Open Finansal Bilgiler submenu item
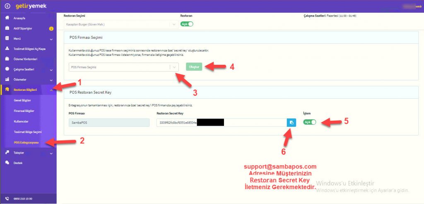 pos(24,111)
